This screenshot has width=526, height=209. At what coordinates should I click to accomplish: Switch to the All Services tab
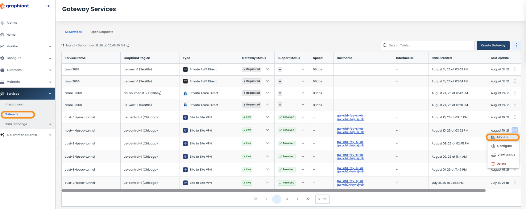point(73,32)
